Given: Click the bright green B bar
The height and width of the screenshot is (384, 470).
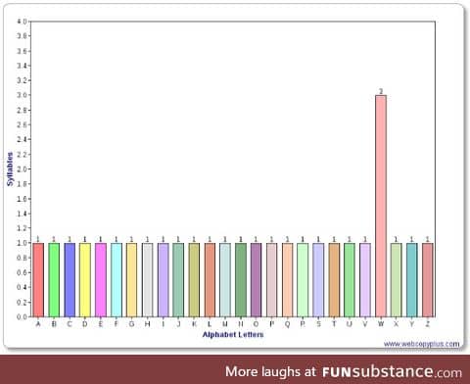Looking at the screenshot, I should (54, 280).
